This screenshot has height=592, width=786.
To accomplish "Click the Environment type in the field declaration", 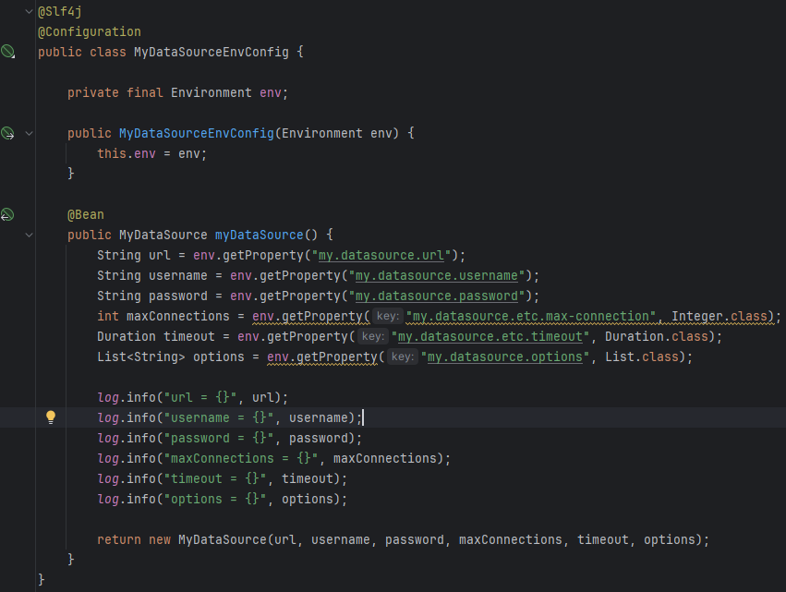I will (211, 92).
